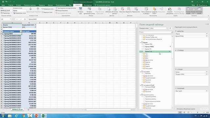Image resolution: width=210 pixels, height=118 pixels.
Task: Check Группа грузополучателя field checkbox
Action: (144, 101)
